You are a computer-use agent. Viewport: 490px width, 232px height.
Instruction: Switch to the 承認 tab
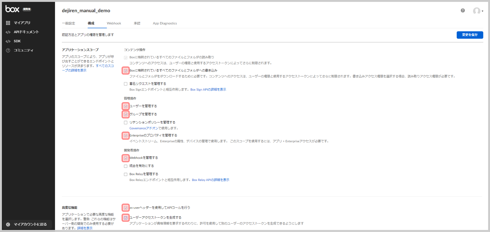click(x=137, y=23)
